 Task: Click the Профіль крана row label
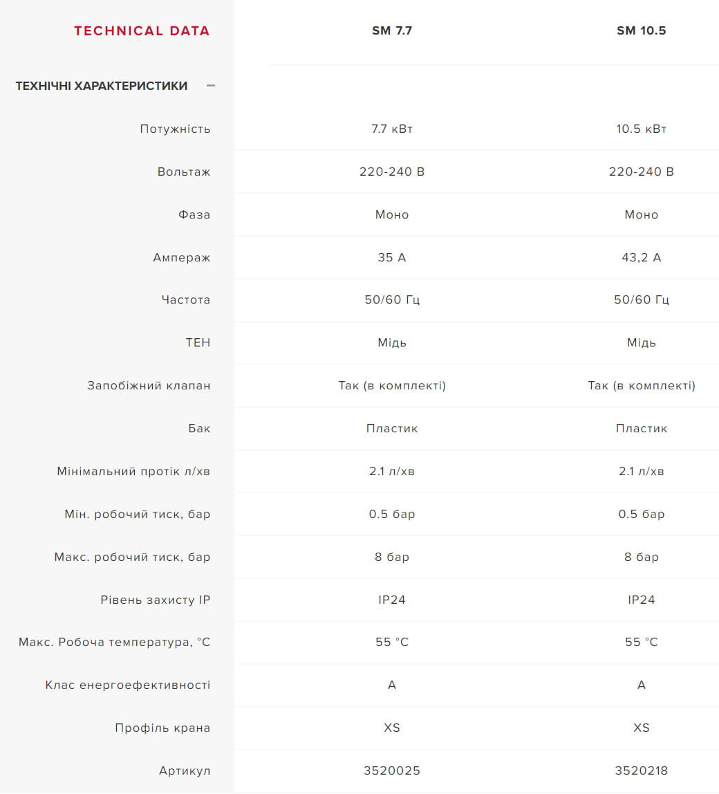162,728
